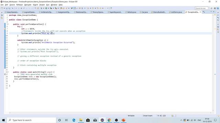The height and width of the screenshot is (123, 220).
Task: Click the Forward navigation arrow icon
Action: [x=100, y=8]
